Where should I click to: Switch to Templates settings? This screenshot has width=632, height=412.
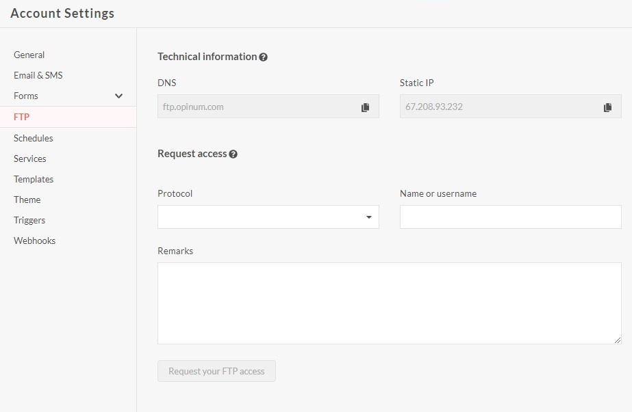pyautogui.click(x=34, y=179)
